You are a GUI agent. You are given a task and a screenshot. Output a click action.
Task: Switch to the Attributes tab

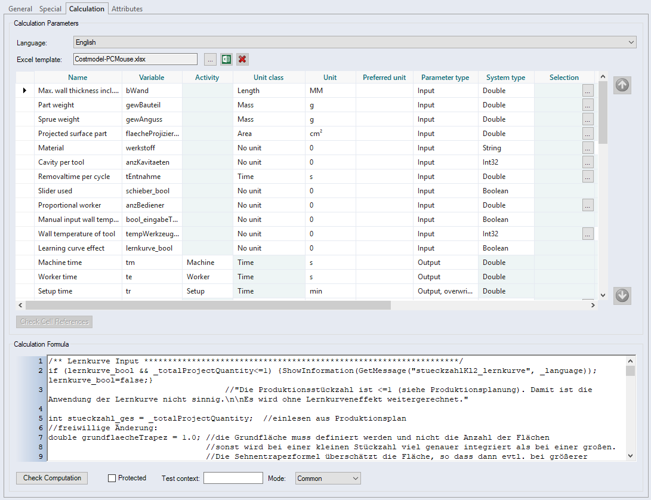click(x=127, y=9)
